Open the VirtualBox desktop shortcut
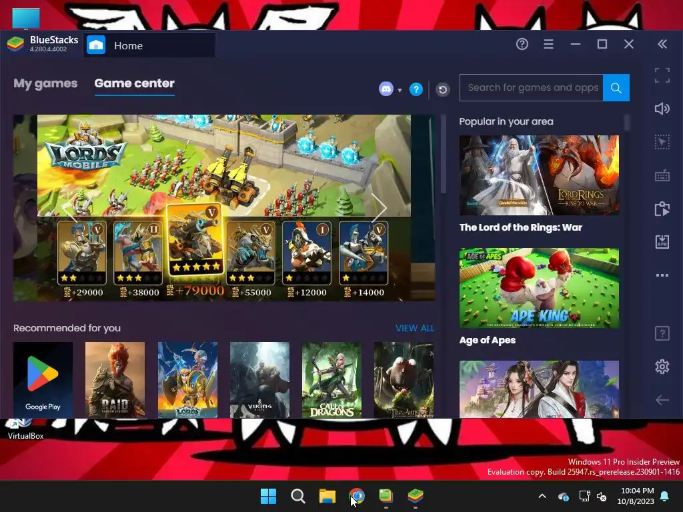The width and height of the screenshot is (683, 512). (25, 430)
